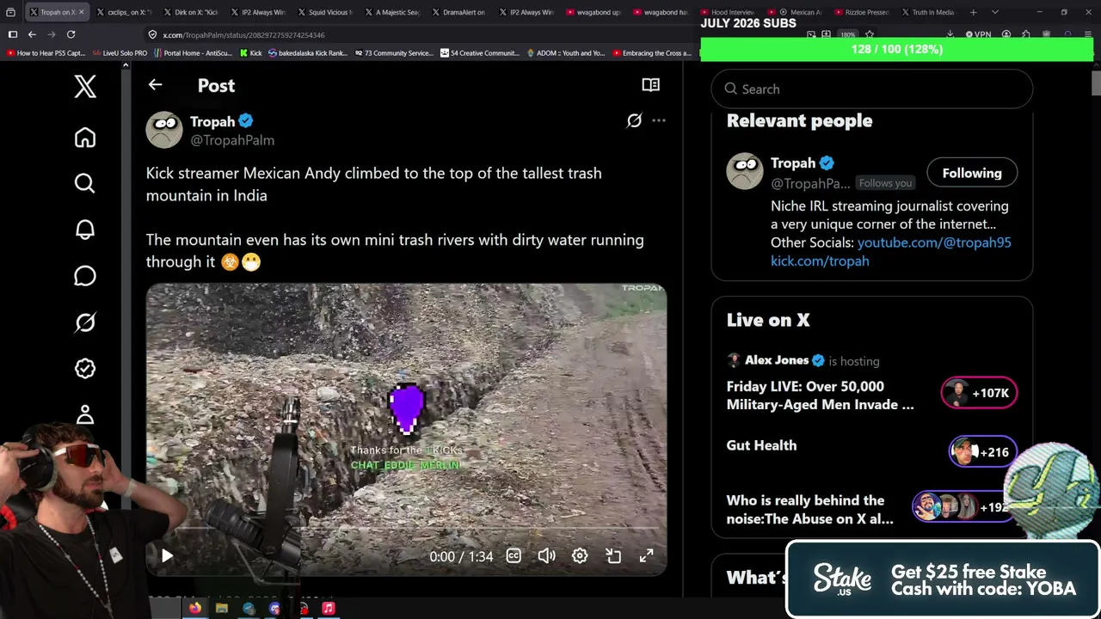Mute the video volume
This screenshot has height=619, width=1101.
click(546, 556)
